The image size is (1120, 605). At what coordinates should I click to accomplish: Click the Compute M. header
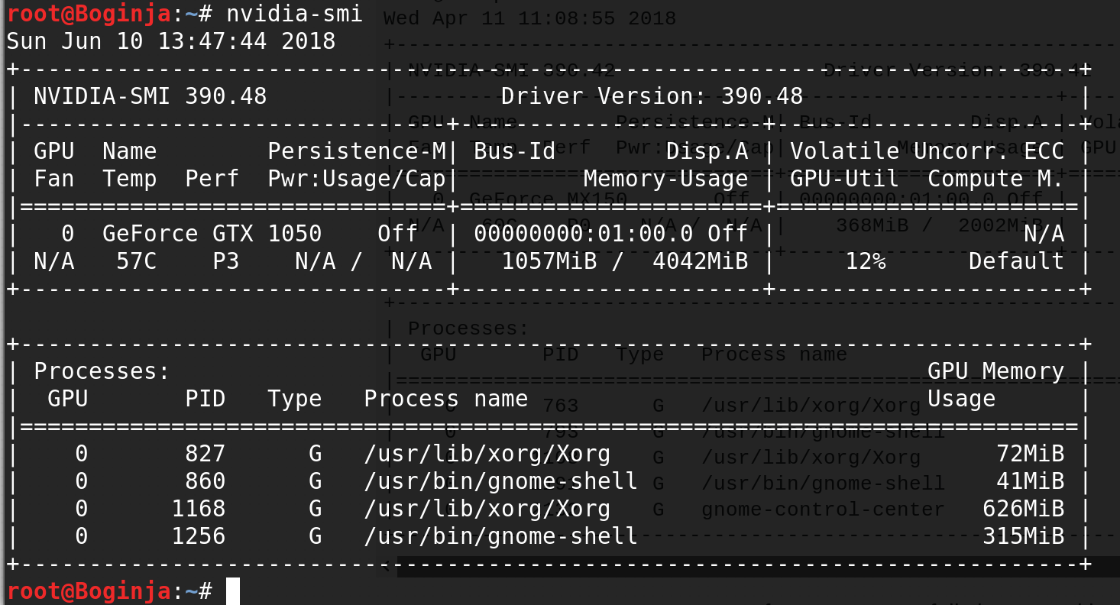pyautogui.click(x=995, y=179)
